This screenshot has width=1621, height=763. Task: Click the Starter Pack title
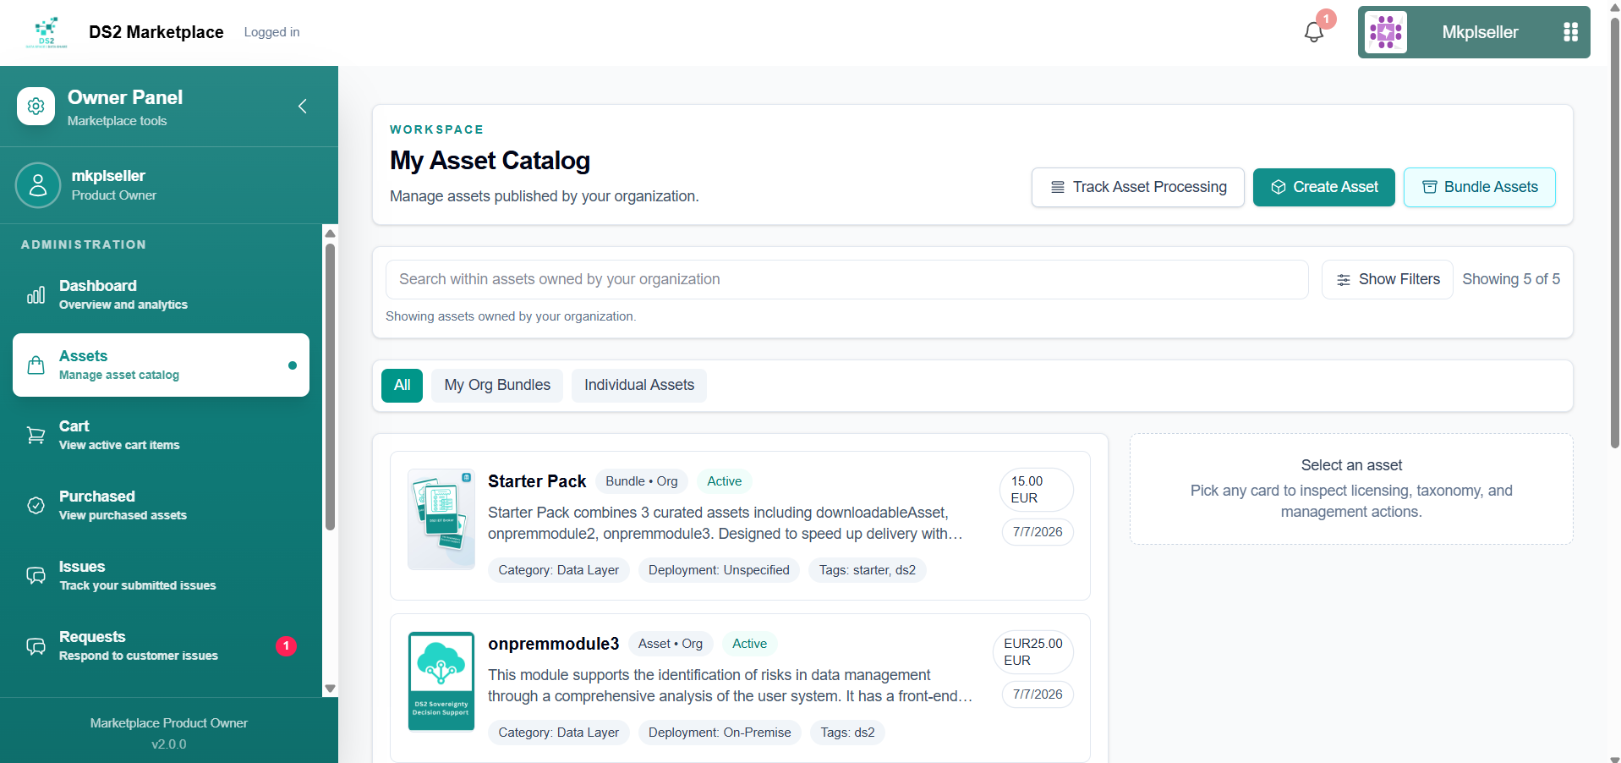tap(537, 481)
